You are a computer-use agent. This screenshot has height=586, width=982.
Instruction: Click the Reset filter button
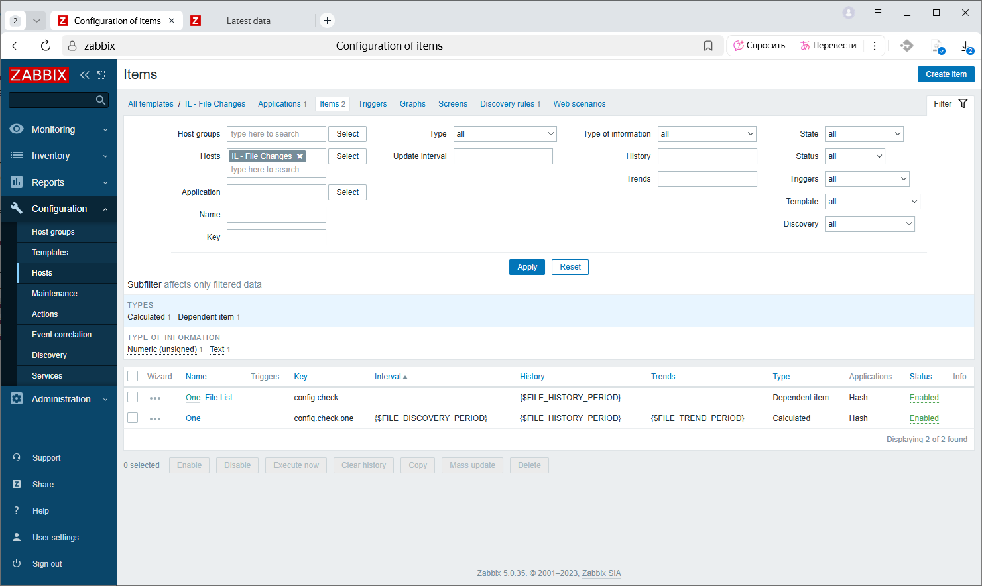click(x=570, y=267)
